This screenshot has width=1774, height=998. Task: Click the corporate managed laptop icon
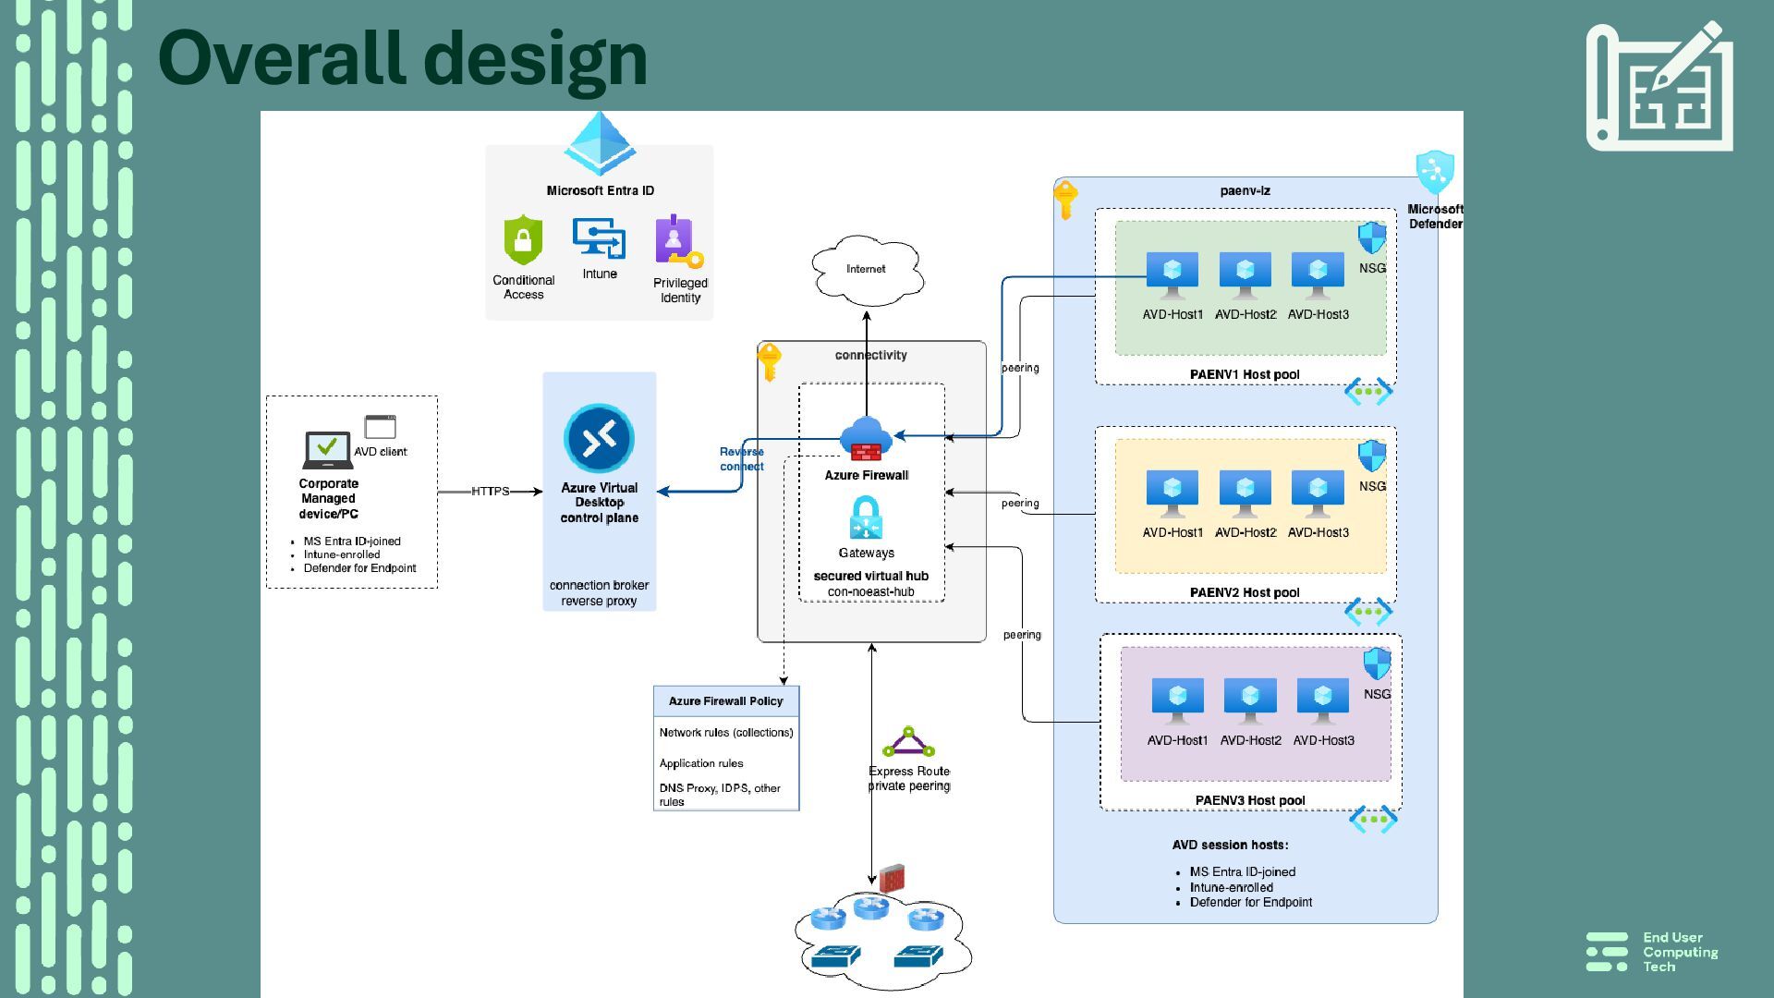[x=327, y=450]
